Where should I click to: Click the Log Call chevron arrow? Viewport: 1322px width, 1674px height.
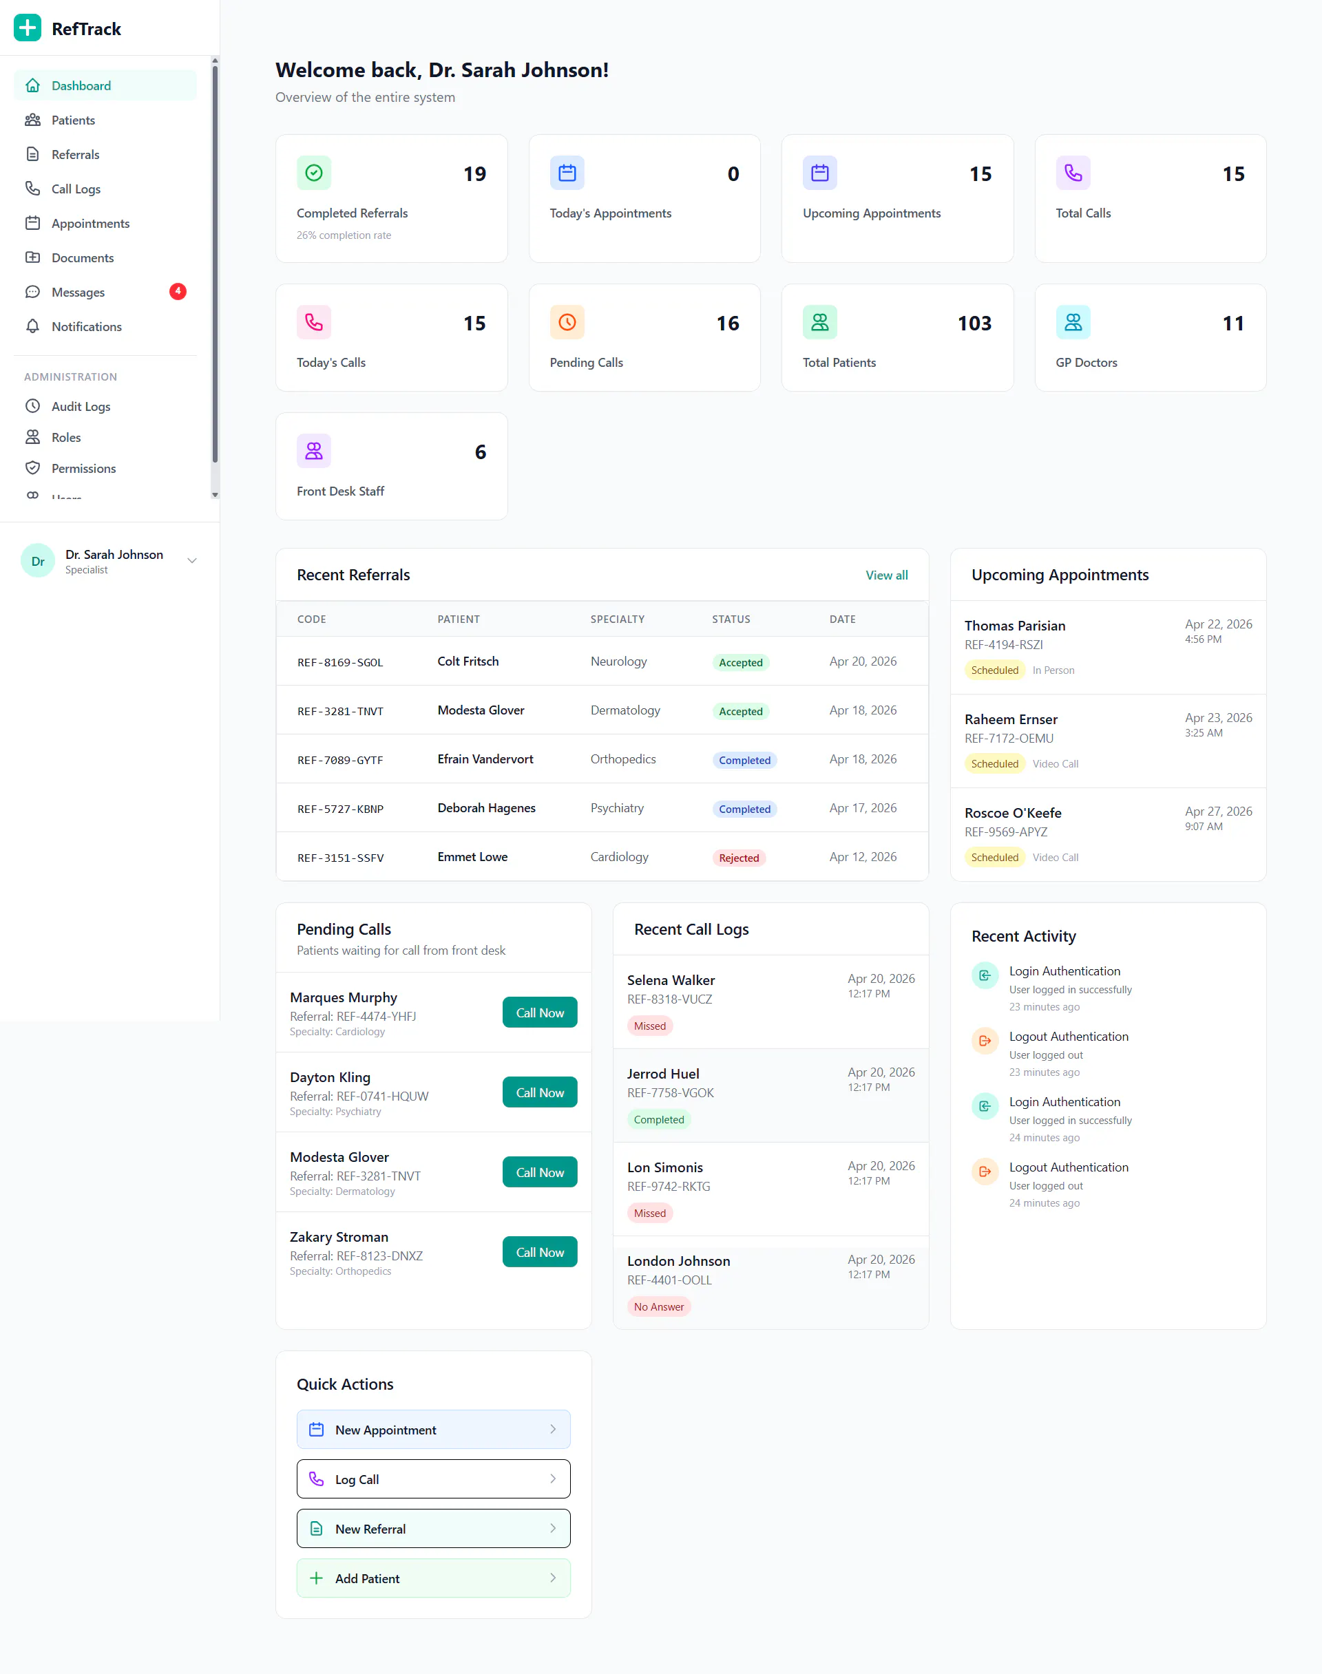pos(553,1479)
